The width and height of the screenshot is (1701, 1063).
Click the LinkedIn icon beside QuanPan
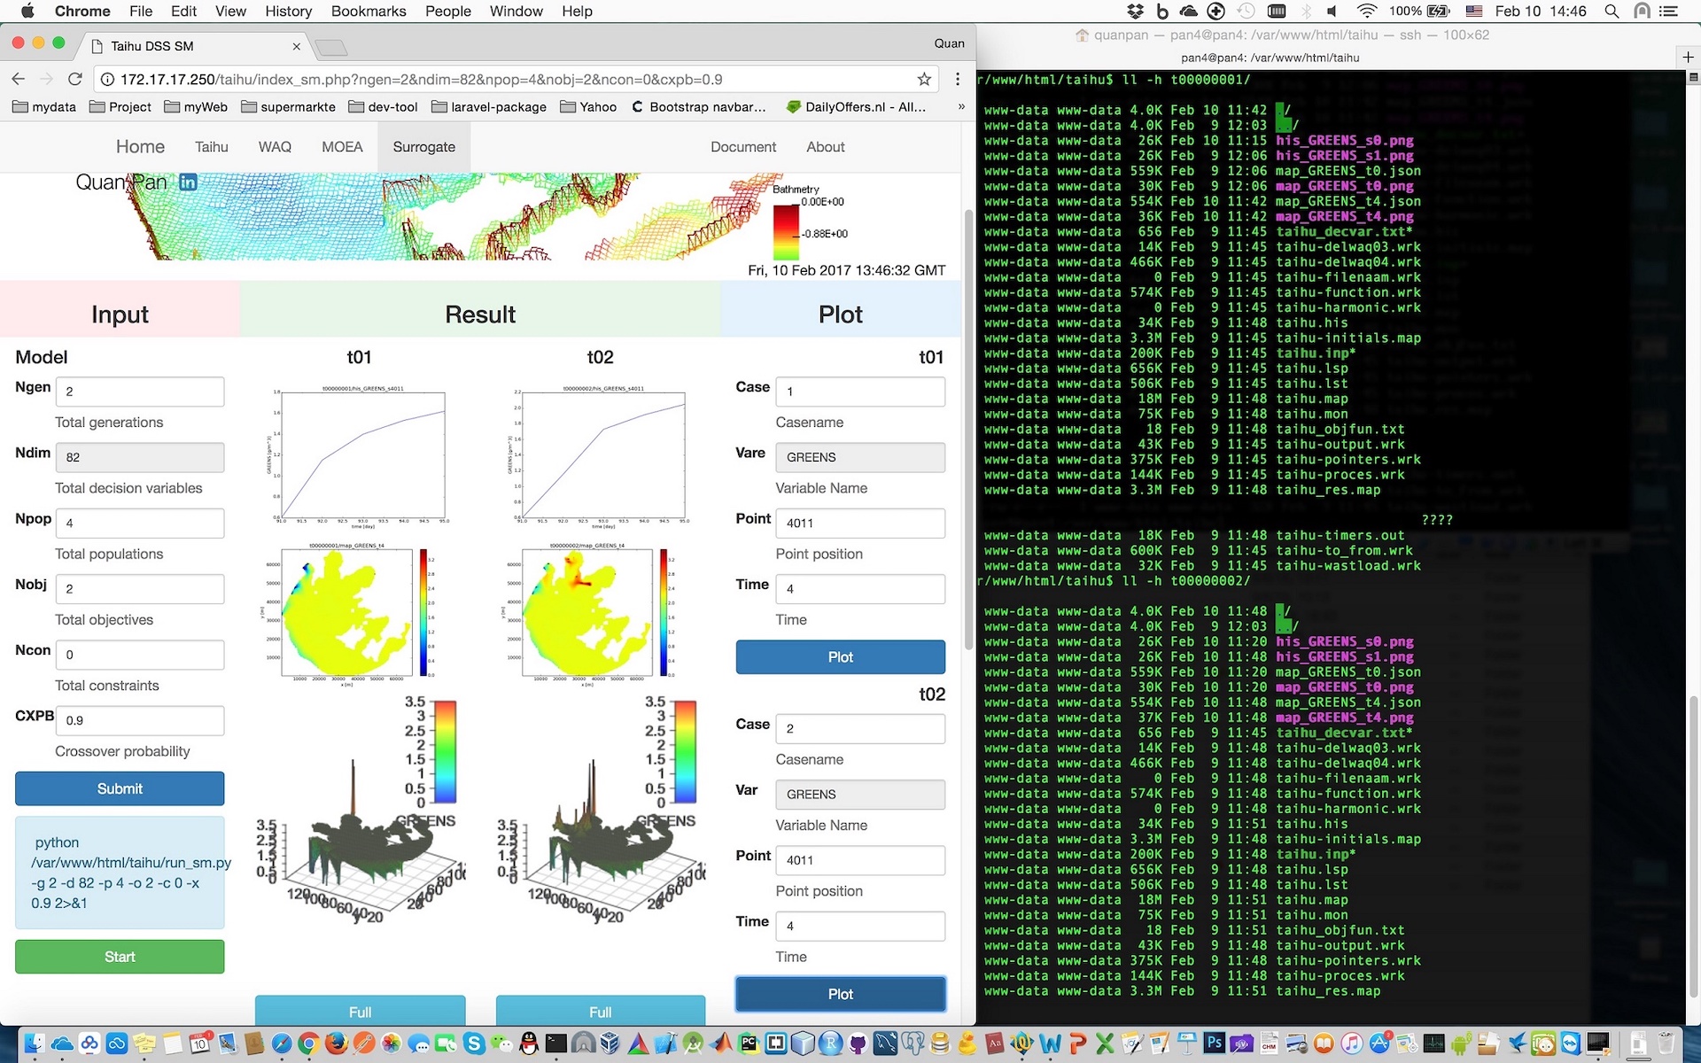click(x=188, y=182)
